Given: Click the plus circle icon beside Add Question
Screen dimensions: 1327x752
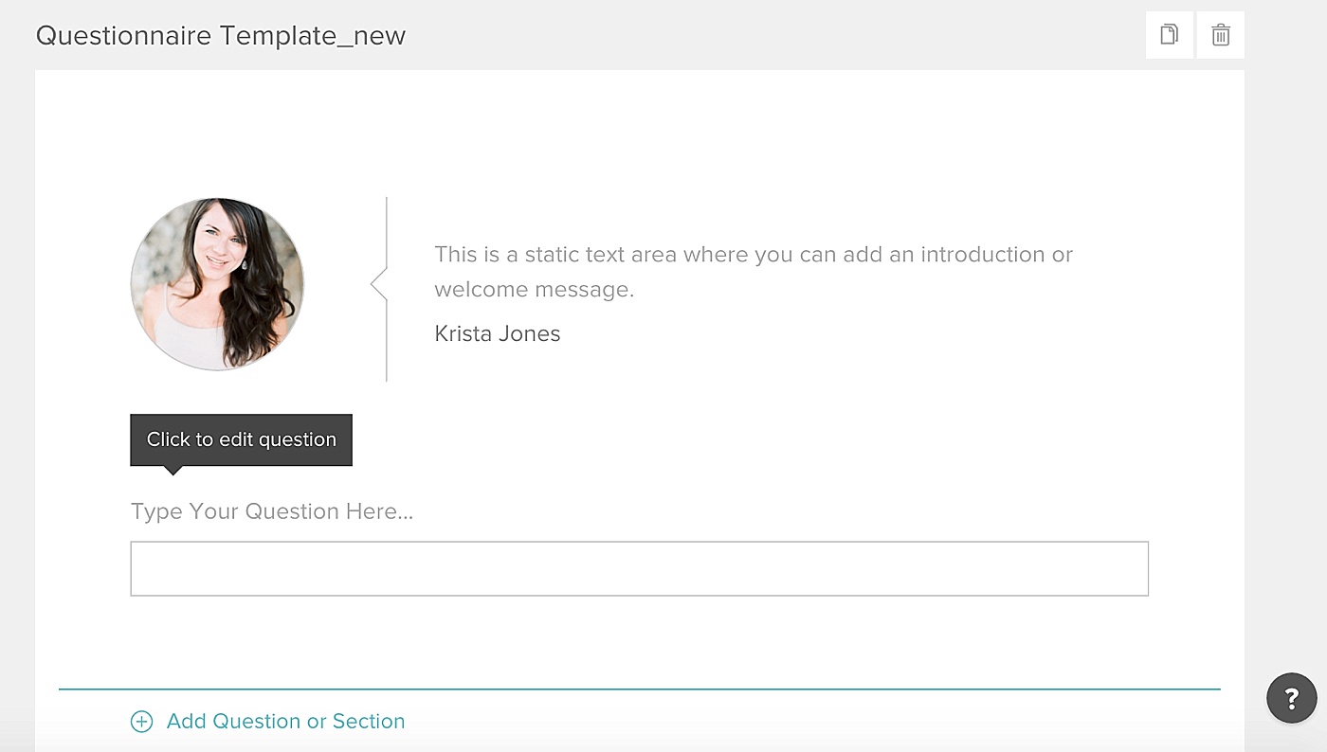Looking at the screenshot, I should tap(141, 722).
